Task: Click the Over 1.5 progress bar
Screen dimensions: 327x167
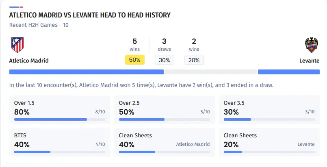Action: [x=59, y=119]
